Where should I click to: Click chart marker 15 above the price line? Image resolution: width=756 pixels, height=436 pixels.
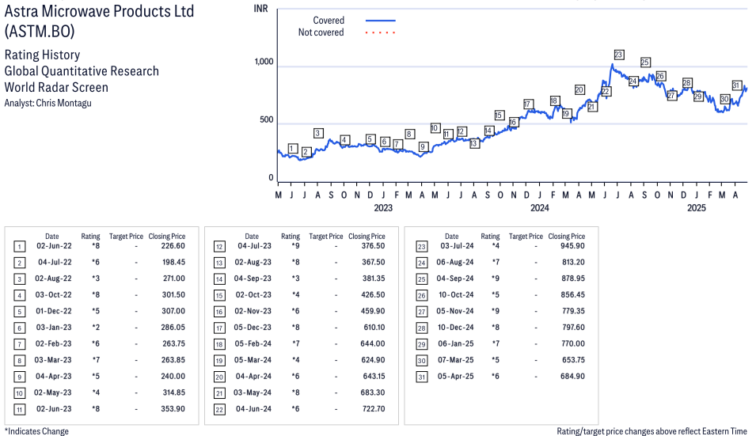500,116
